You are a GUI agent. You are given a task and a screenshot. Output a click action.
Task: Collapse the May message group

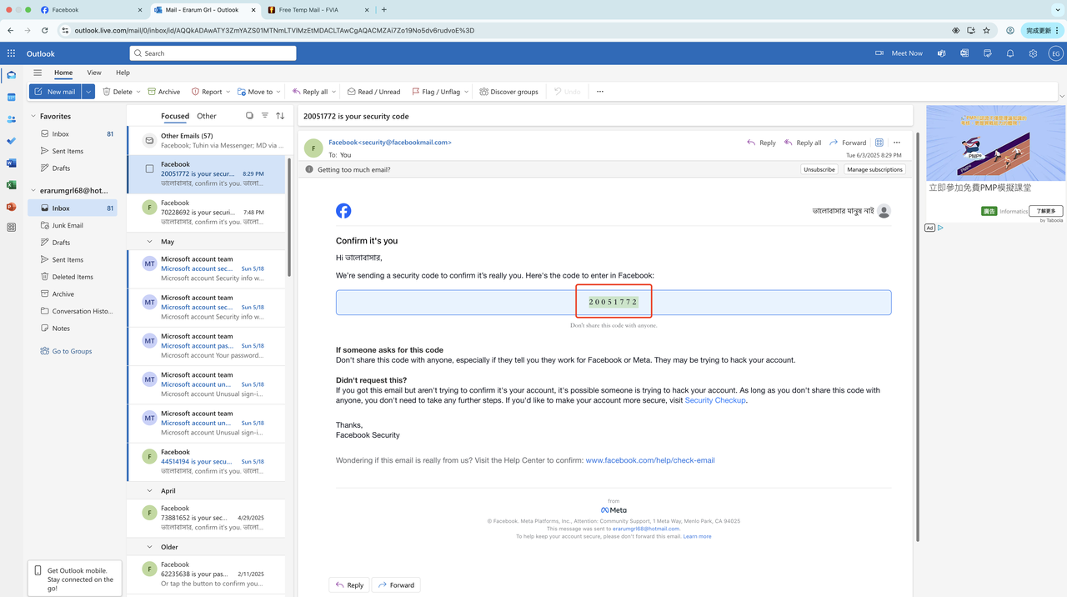coord(150,242)
